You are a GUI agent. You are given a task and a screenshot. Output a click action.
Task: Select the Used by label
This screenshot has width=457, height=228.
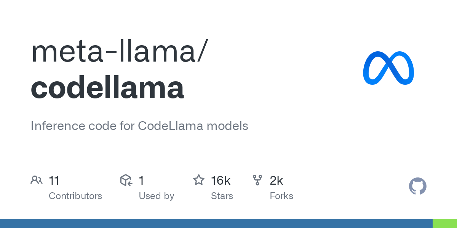(x=157, y=196)
